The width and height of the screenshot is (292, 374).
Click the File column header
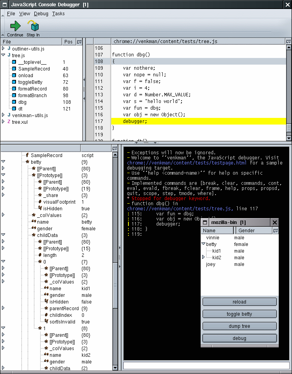pyautogui.click(x=31, y=42)
